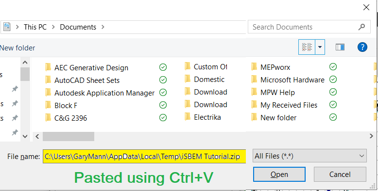This screenshot has height=191, width=378.
Task: Click the horizontal scrollbar thumb
Action: 69,136
